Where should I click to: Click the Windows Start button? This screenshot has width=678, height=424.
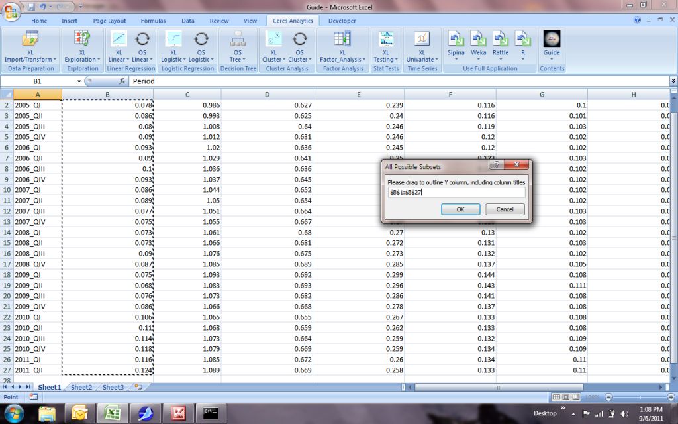point(13,413)
